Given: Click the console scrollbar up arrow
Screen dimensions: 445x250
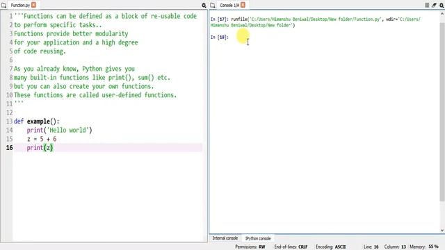Looking at the screenshot, I should pyautogui.click(x=442, y=14).
